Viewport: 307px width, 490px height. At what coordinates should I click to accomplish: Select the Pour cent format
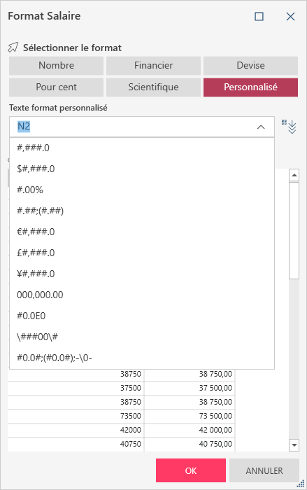coord(56,87)
